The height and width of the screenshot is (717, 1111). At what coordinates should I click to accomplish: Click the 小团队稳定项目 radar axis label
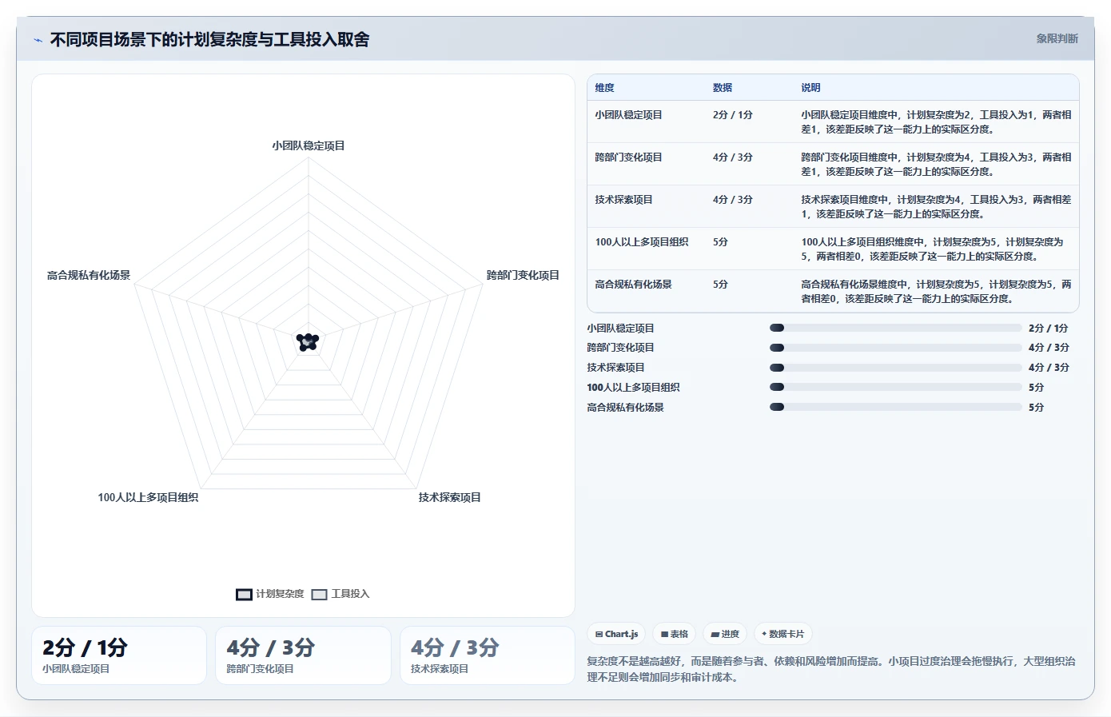pyautogui.click(x=309, y=145)
